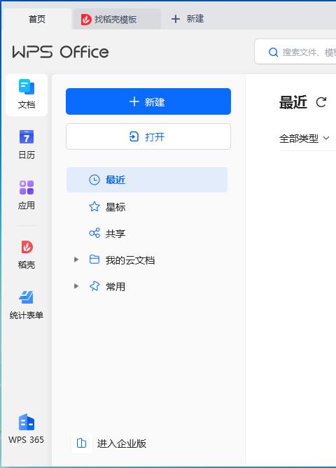Image resolution: width=336 pixels, height=468 pixels.
Task: Click the 进入企业版 building icon
Action: click(81, 443)
